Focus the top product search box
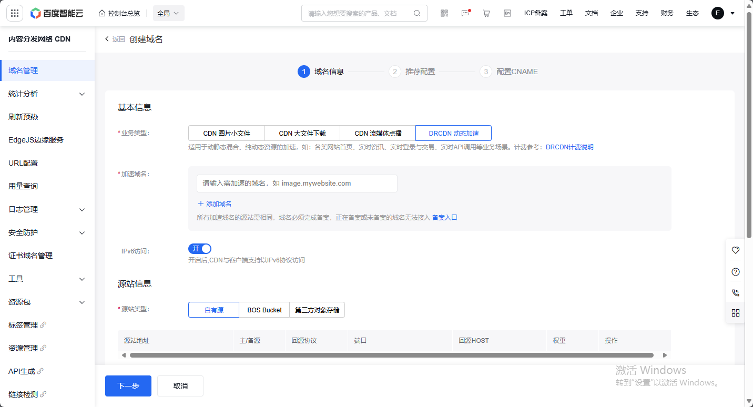The height and width of the screenshot is (407, 753). [364, 13]
